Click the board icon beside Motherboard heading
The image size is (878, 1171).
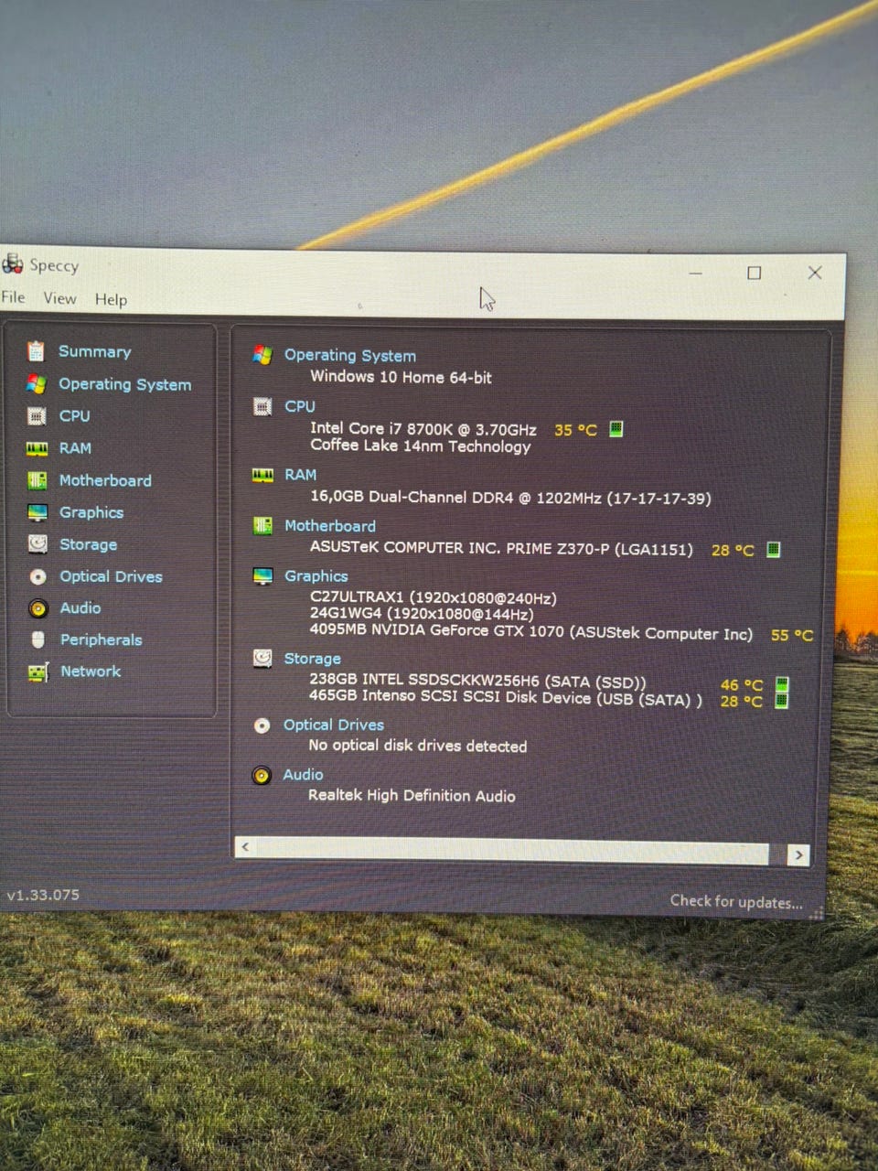[x=262, y=525]
